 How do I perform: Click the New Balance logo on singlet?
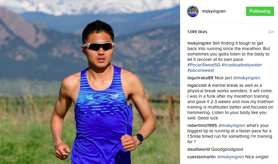[x=115, y=96]
